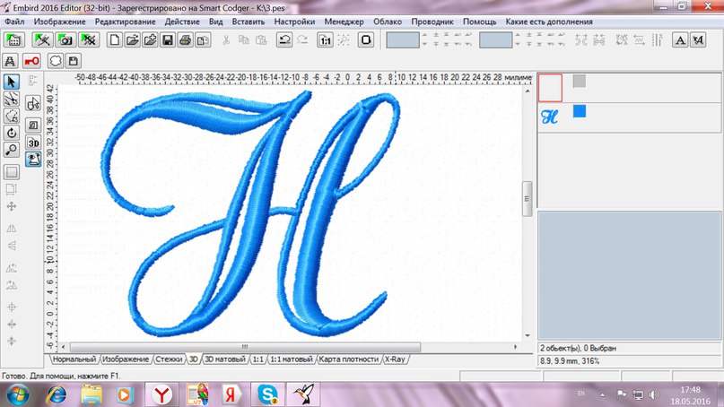724x407 pixels.
Task: Select the letter H object thumbnail
Action: [550, 115]
